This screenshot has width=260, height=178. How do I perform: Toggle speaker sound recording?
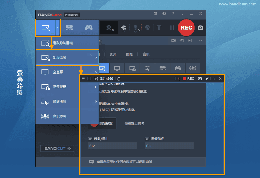coord(124,27)
